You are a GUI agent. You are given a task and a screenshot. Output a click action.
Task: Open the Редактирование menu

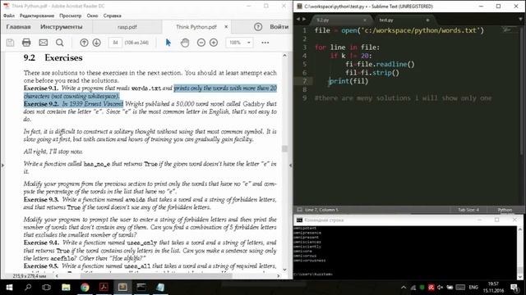pos(37,16)
